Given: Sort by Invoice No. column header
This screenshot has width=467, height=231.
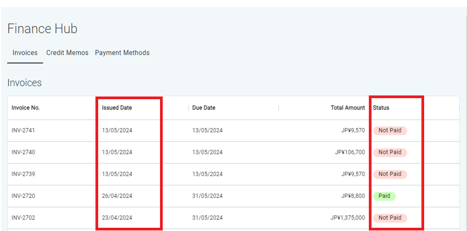Looking at the screenshot, I should point(25,108).
